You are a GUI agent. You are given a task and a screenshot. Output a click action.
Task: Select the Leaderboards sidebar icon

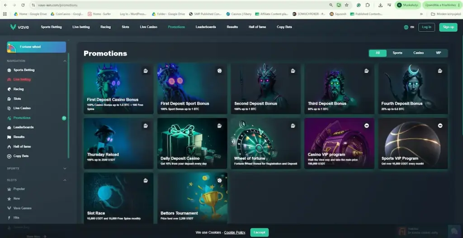tap(9, 127)
